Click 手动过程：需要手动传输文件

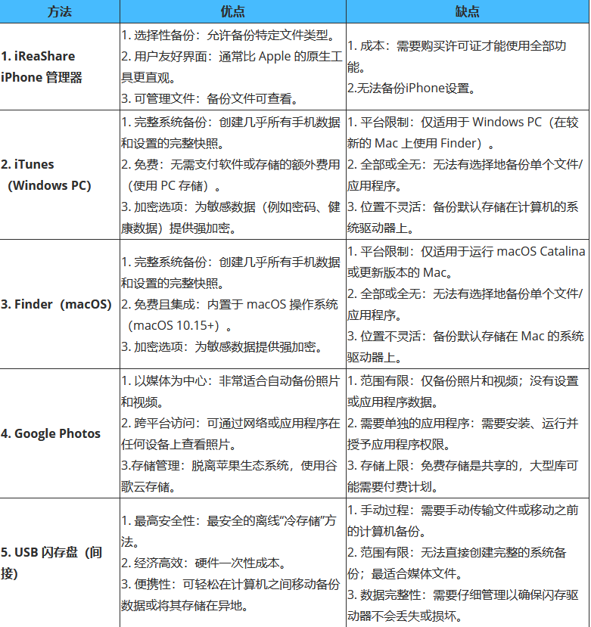[463, 520]
